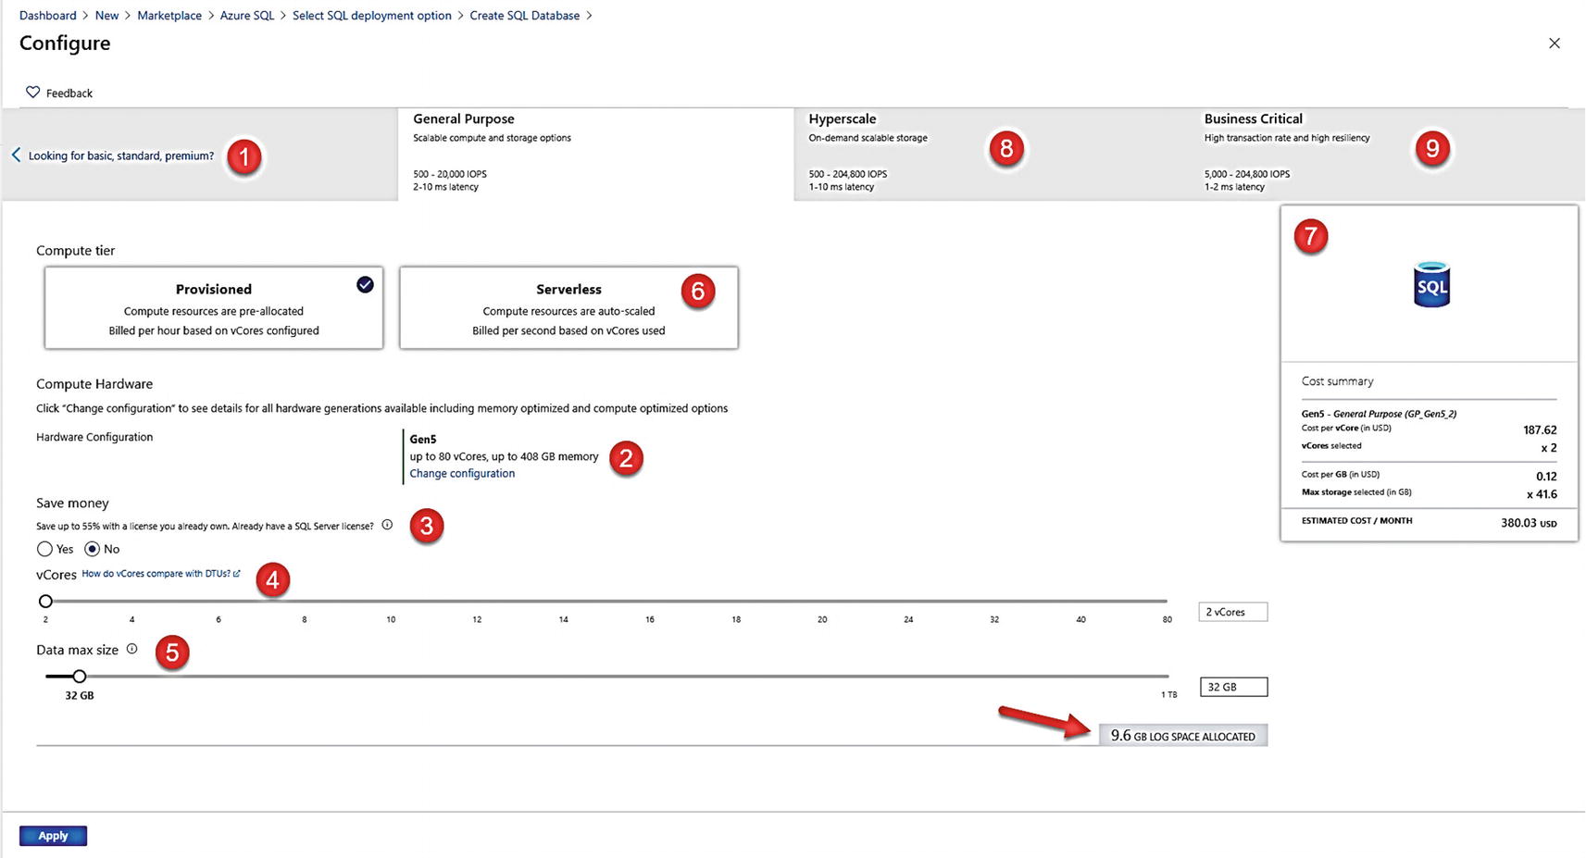The width and height of the screenshot is (1586, 858).
Task: Click the 8 mark on vCores slider
Action: pos(304,619)
